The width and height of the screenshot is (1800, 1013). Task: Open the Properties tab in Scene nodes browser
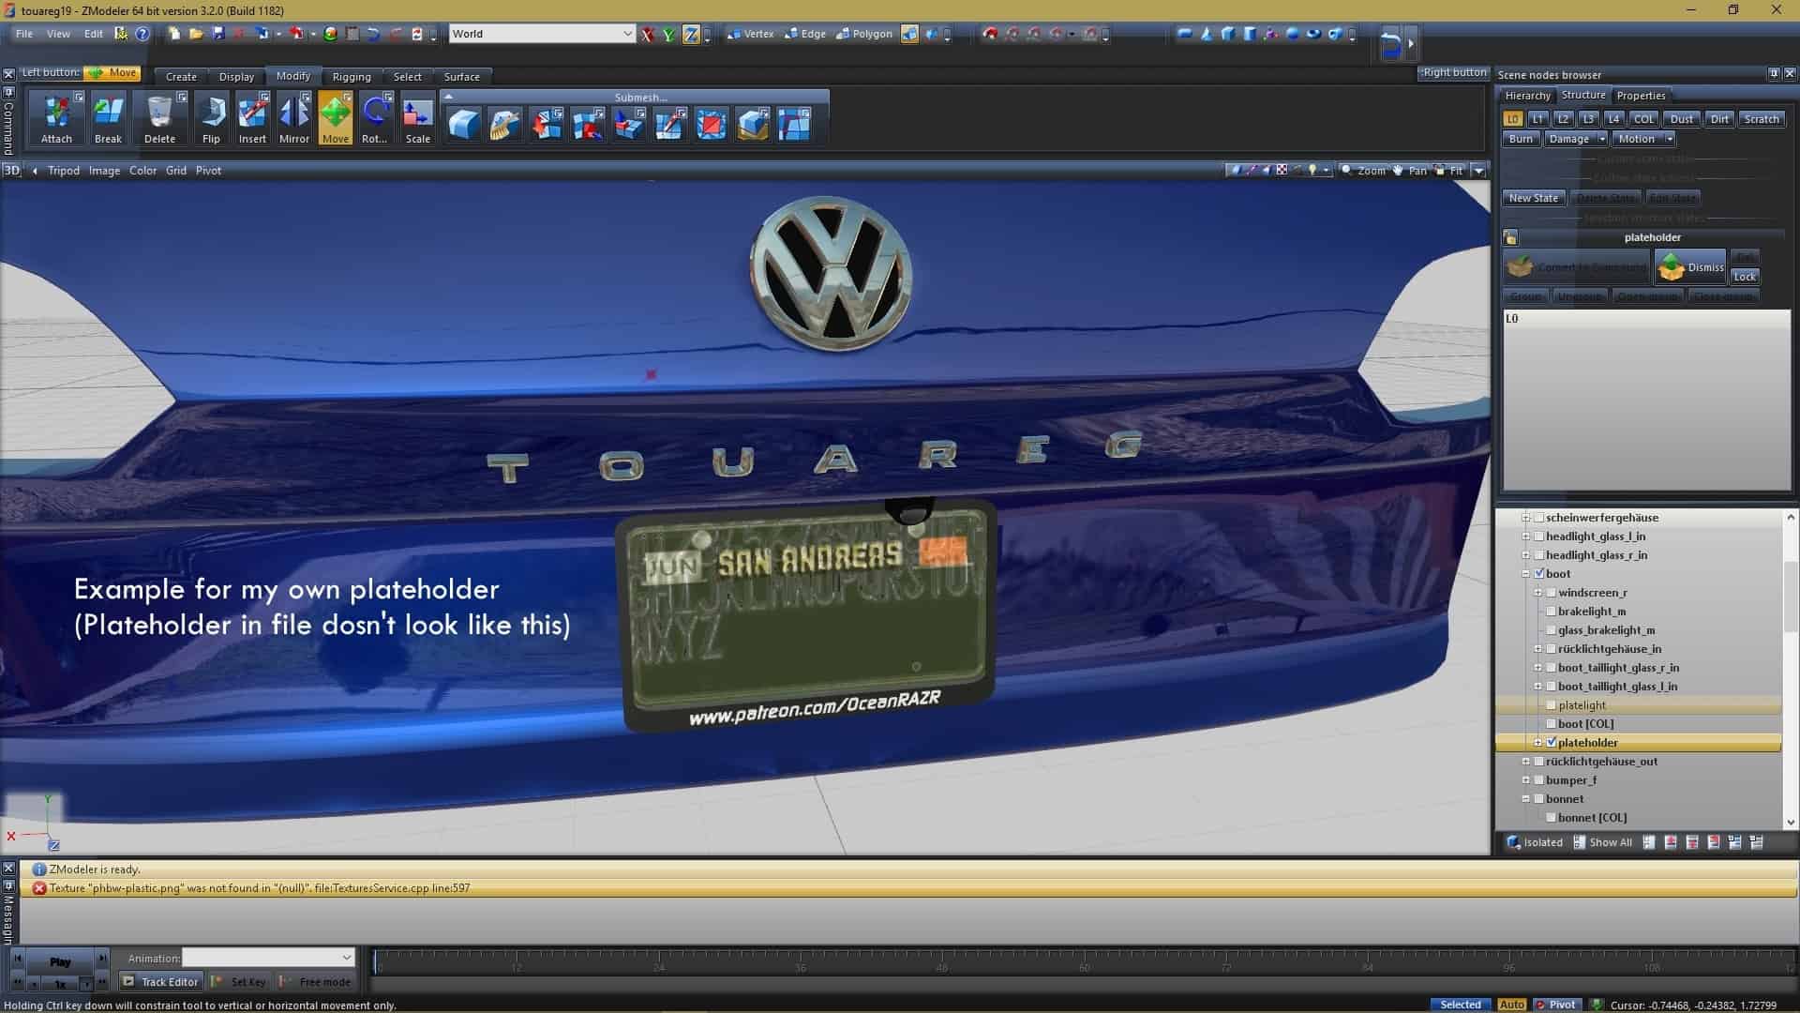coord(1641,96)
